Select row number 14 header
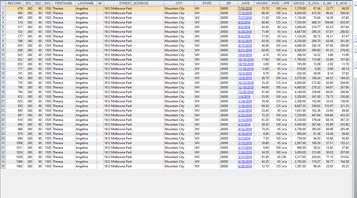357x198 pixels. coord(3,69)
